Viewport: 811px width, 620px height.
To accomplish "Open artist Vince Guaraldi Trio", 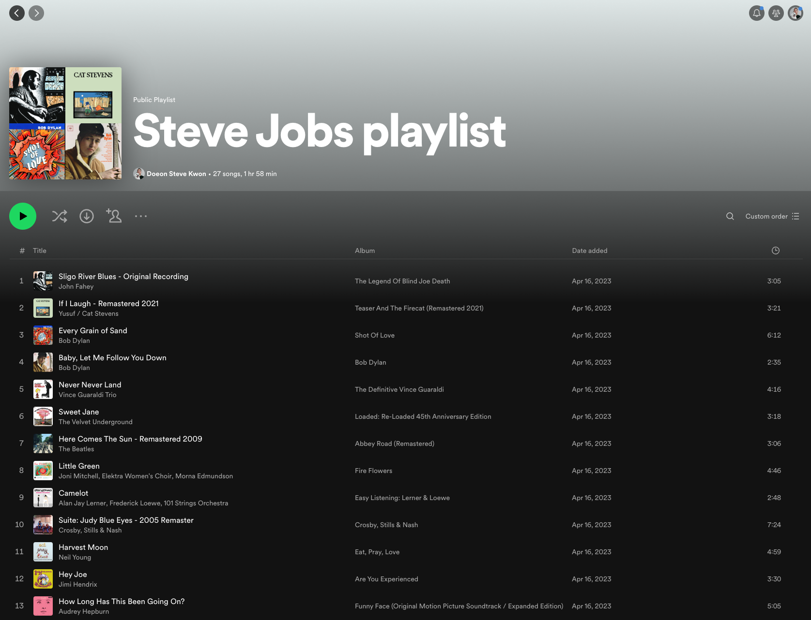I will click(x=88, y=395).
